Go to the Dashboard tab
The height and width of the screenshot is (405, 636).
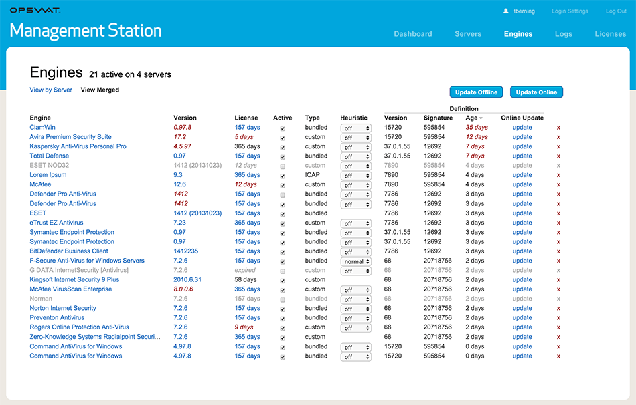[413, 34]
